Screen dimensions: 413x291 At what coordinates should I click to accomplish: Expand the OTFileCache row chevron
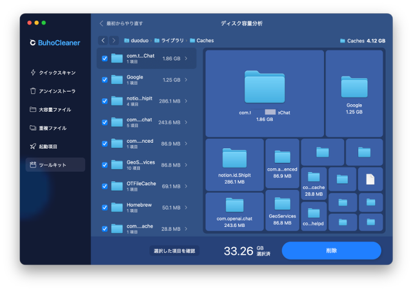pos(186,186)
